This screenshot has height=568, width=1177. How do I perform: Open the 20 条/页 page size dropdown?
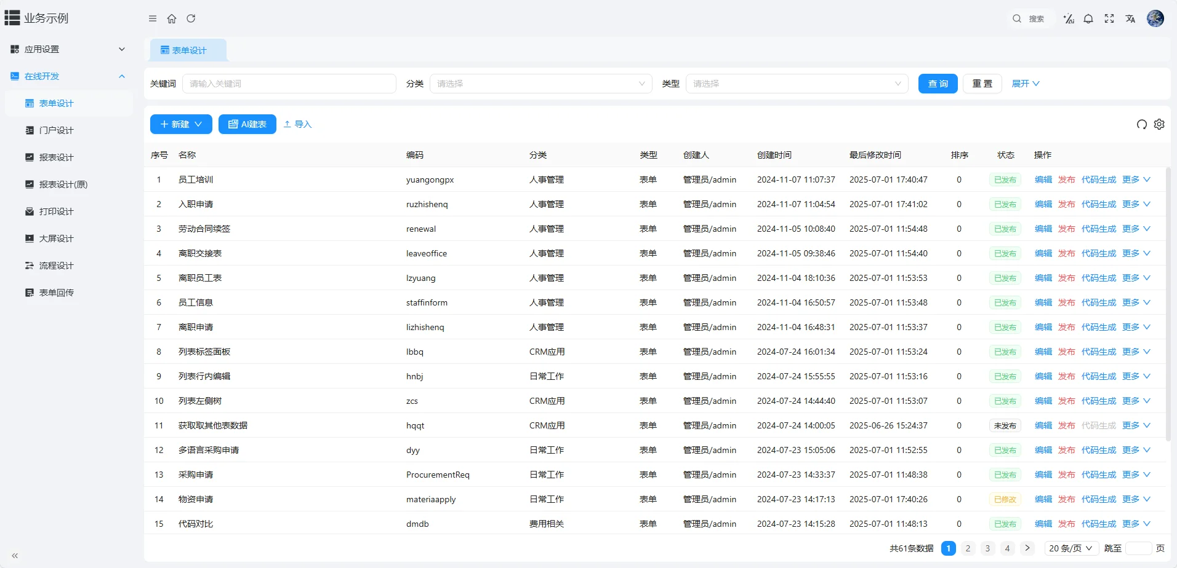1071,548
